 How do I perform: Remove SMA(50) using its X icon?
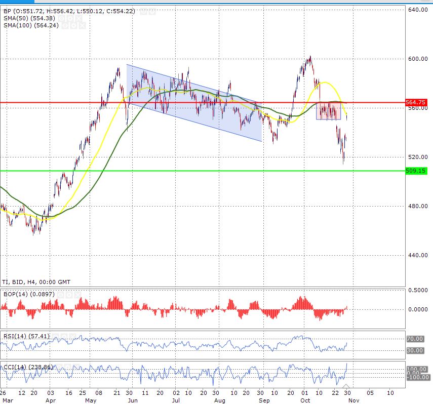coord(78,19)
